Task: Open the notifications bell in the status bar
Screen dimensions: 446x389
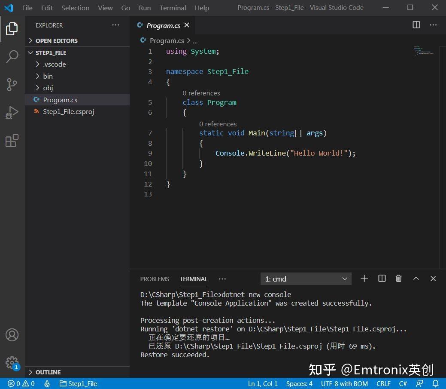Action: (x=436, y=383)
